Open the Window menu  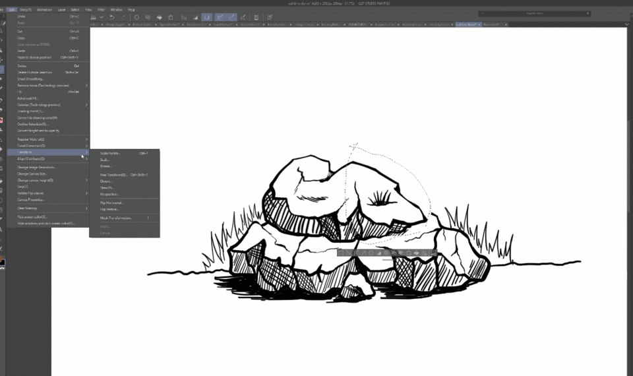pyautogui.click(x=116, y=9)
